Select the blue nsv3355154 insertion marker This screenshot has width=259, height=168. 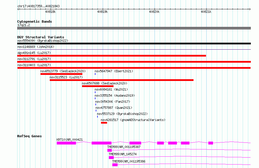point(95,98)
